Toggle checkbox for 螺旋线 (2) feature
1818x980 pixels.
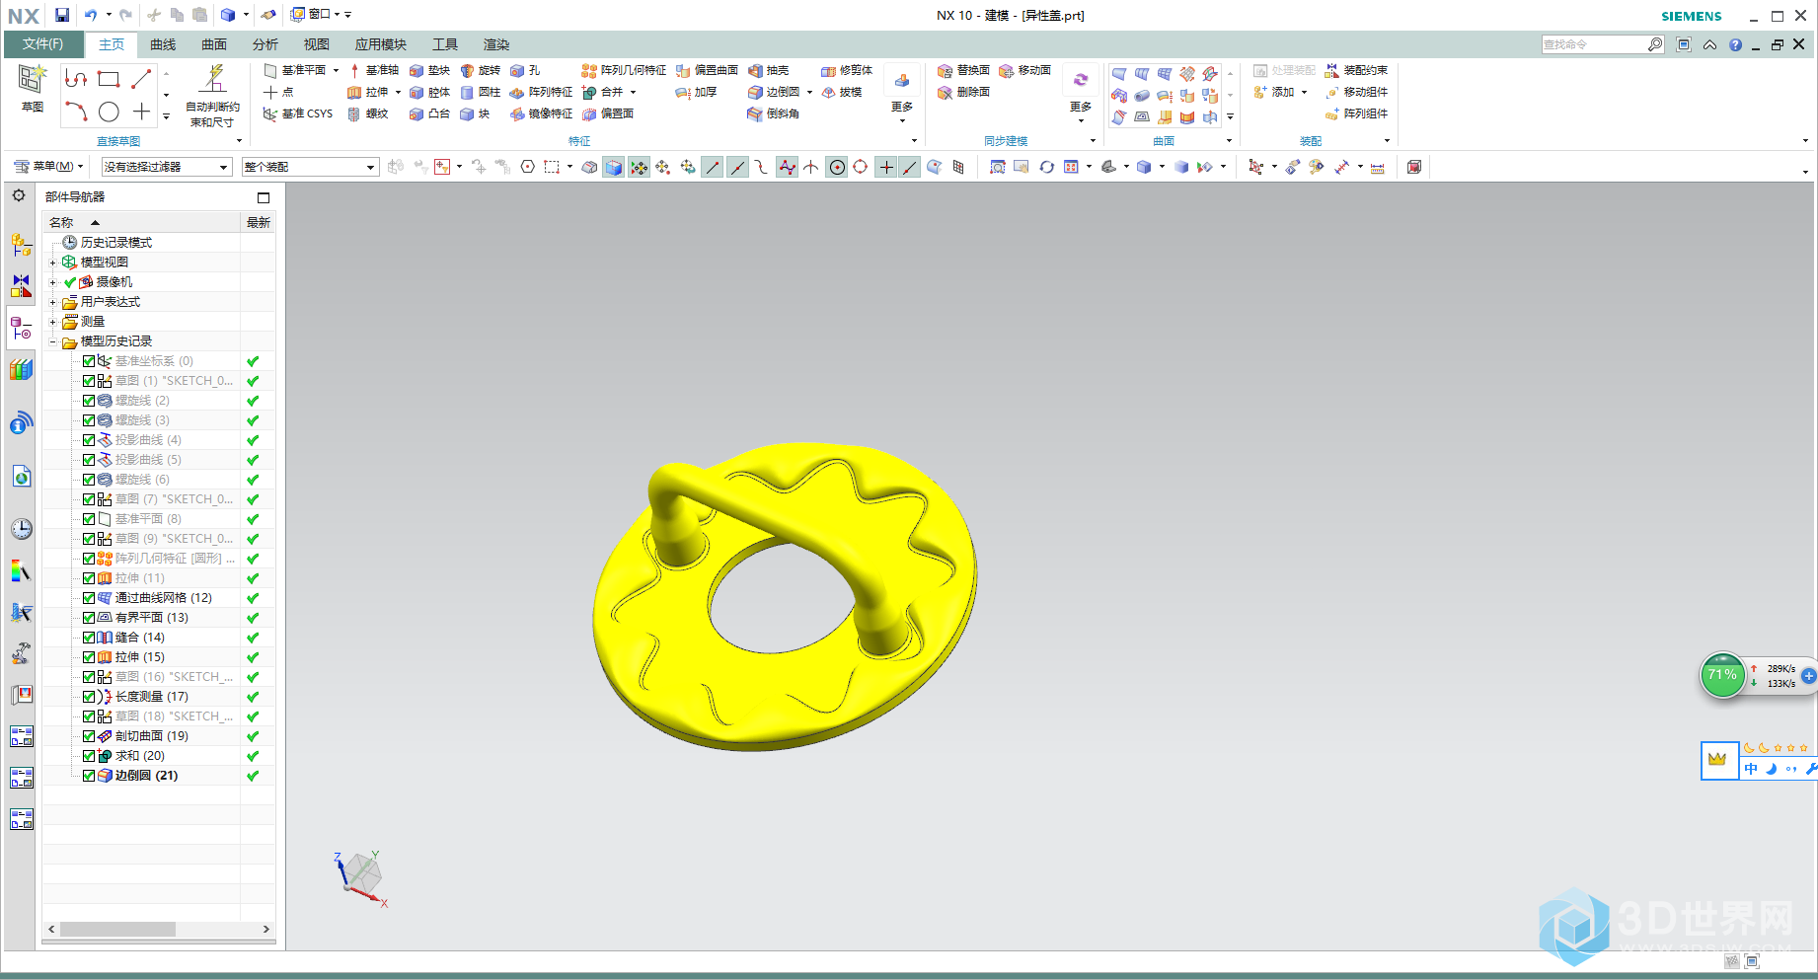(89, 401)
